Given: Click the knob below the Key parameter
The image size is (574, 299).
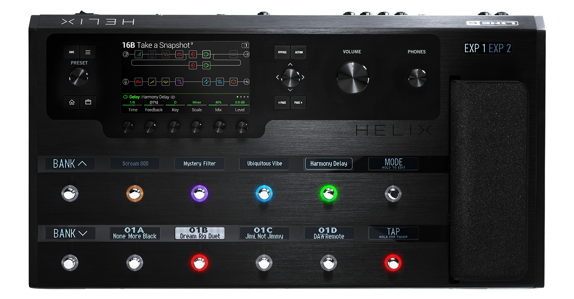Looking at the screenshot, I should (173, 127).
